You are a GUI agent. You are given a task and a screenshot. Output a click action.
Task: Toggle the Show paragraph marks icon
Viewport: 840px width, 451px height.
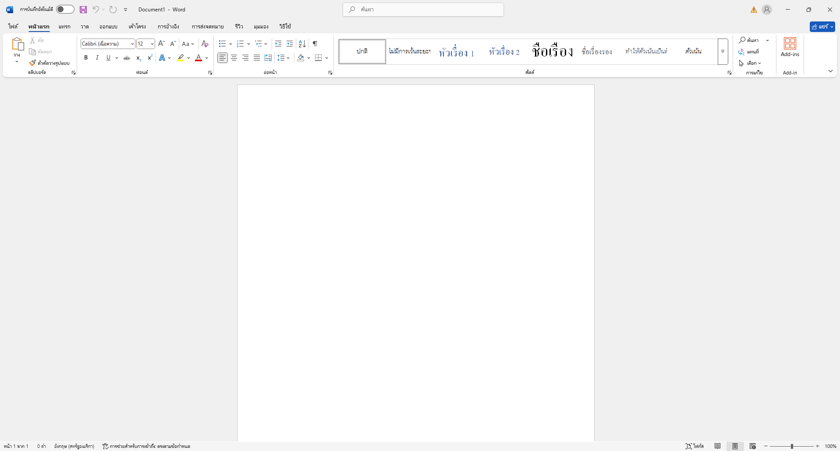click(315, 44)
